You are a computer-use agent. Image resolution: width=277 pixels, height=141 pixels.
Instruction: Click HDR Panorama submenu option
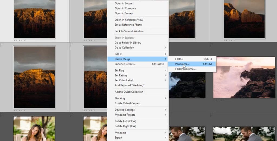point(185,69)
